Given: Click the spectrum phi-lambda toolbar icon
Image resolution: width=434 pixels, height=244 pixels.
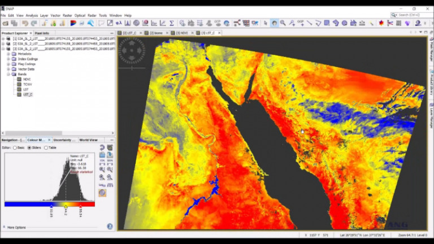Looking at the screenshot, I should click(119, 23).
